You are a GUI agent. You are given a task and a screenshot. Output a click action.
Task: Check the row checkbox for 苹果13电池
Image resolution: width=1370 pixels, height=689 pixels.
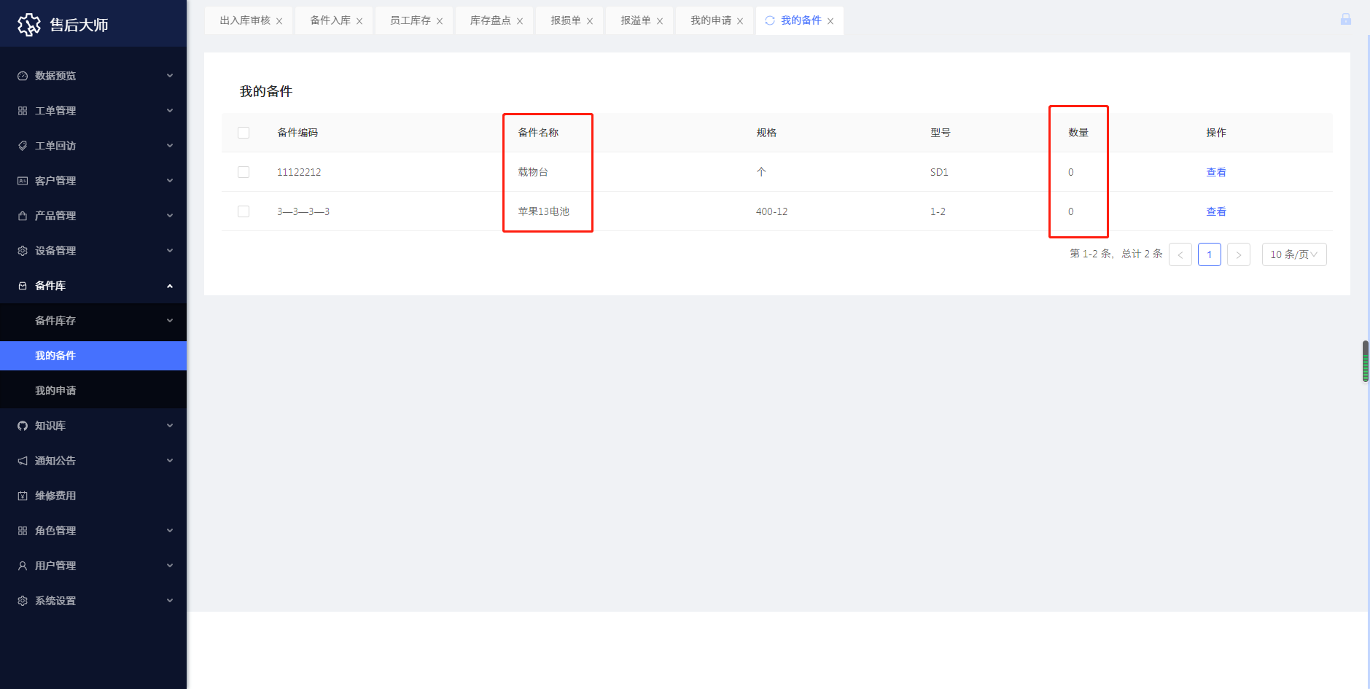click(x=244, y=211)
